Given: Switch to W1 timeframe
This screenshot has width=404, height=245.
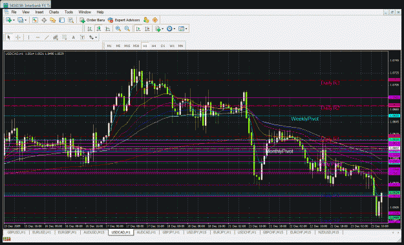Looking at the screenshot, I should [172, 46].
